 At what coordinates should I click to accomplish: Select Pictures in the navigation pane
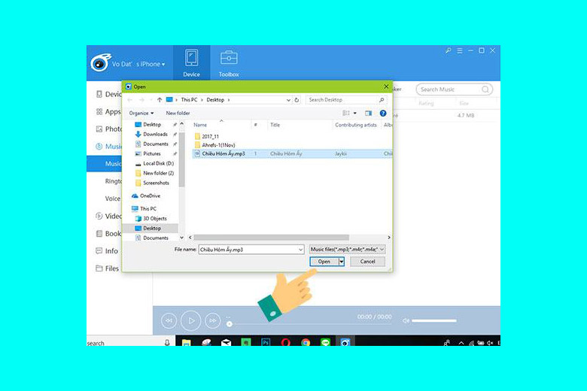[x=152, y=153]
